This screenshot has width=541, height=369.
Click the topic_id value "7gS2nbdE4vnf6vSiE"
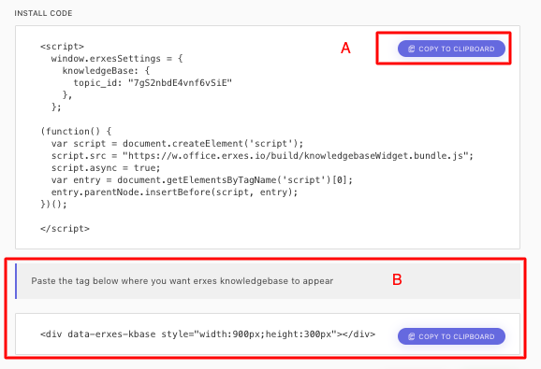(180, 82)
